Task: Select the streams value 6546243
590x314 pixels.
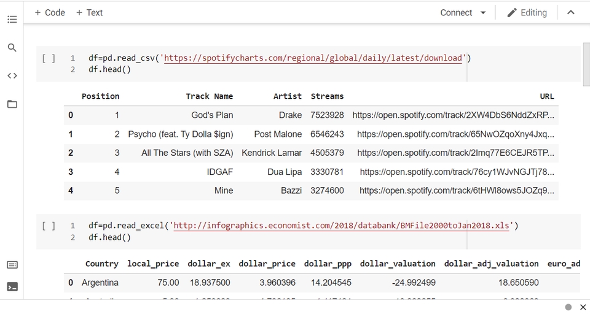Action: coord(327,134)
